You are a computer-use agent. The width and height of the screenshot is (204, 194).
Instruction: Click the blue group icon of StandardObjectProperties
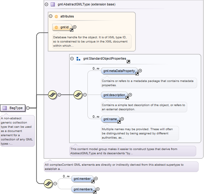tap(78, 59)
